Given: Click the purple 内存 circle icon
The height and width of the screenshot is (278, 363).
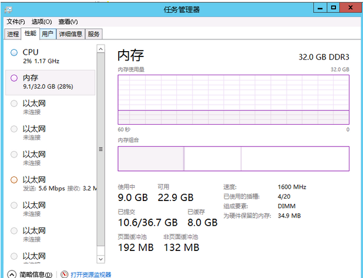Looking at the screenshot, I should (14, 78).
